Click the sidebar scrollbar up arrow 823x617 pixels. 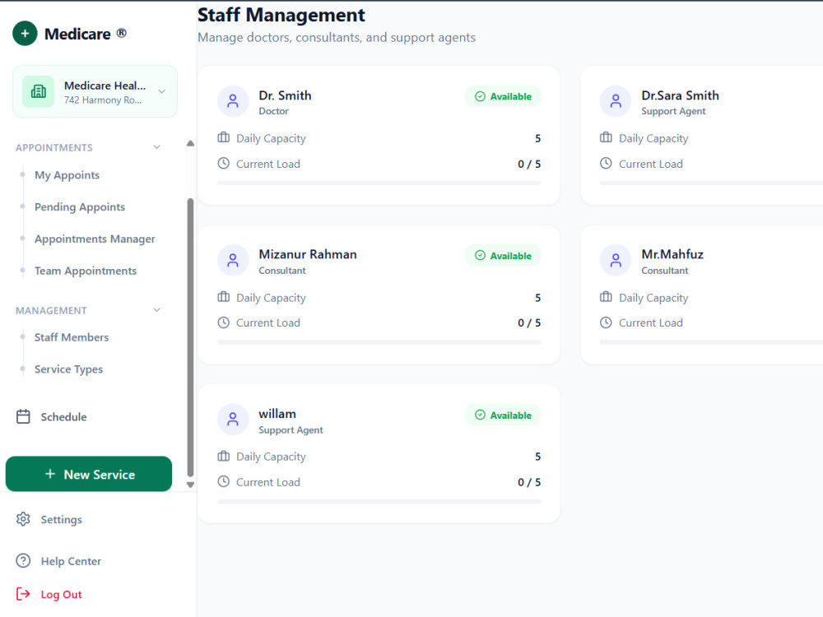[191, 143]
